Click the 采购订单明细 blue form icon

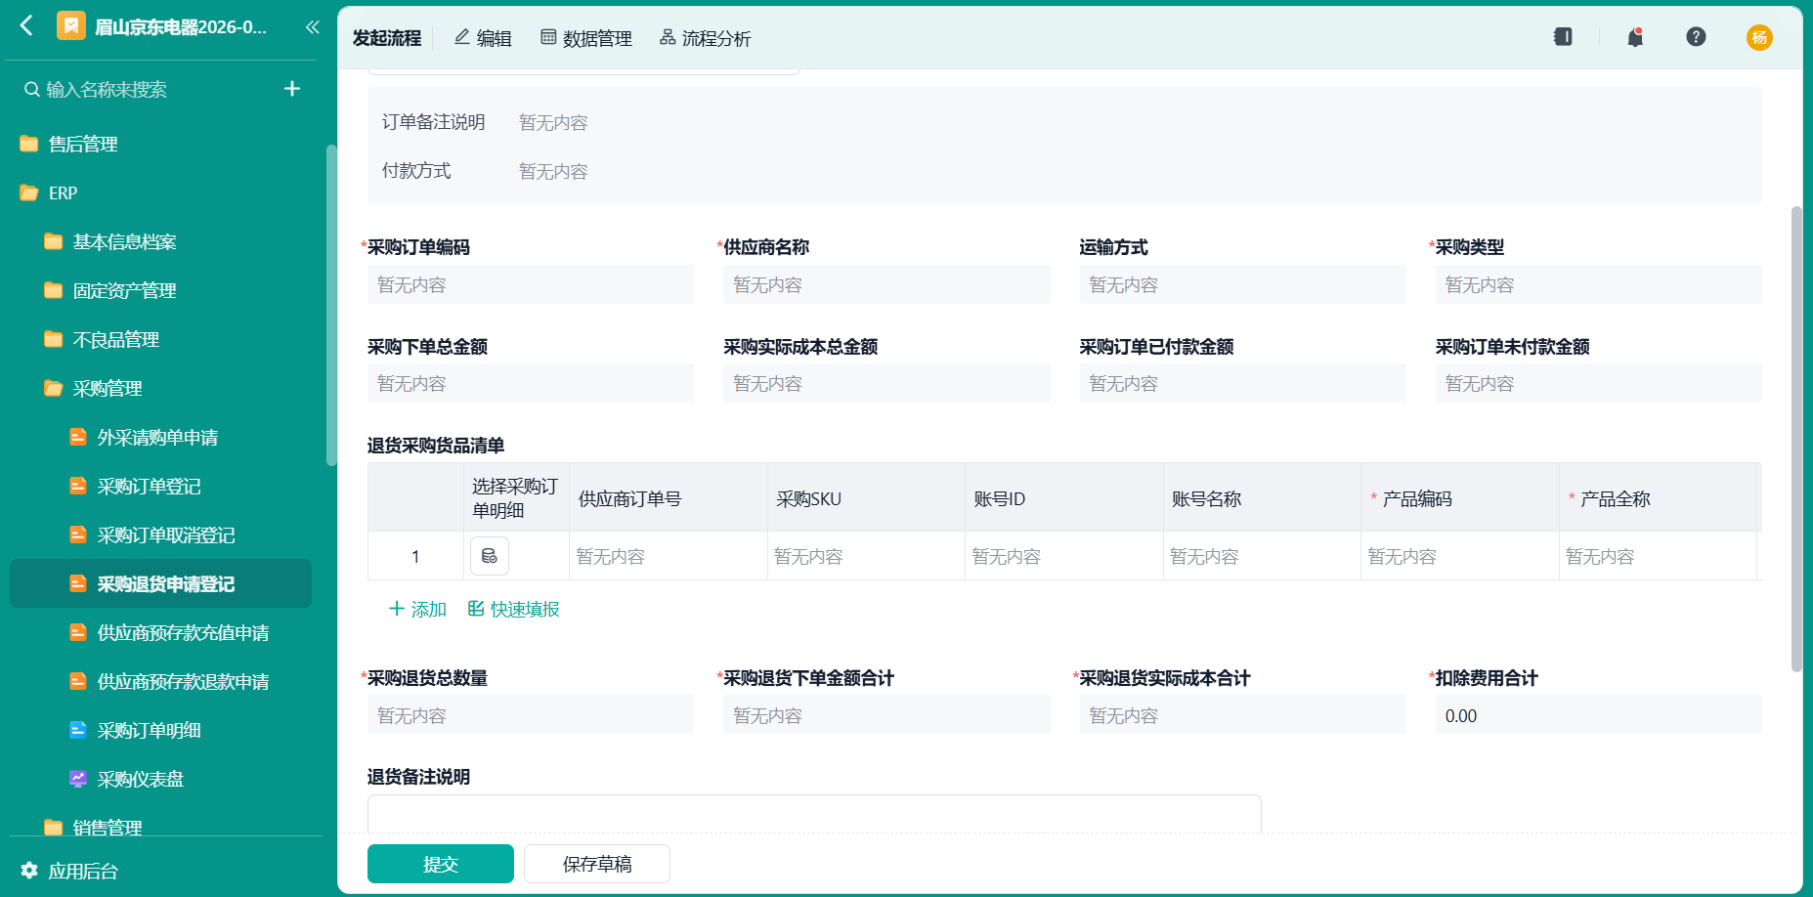[78, 730]
